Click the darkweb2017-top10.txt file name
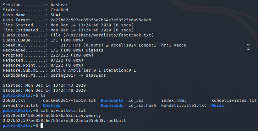The width and height of the screenshot is (258, 131). tap(69, 101)
